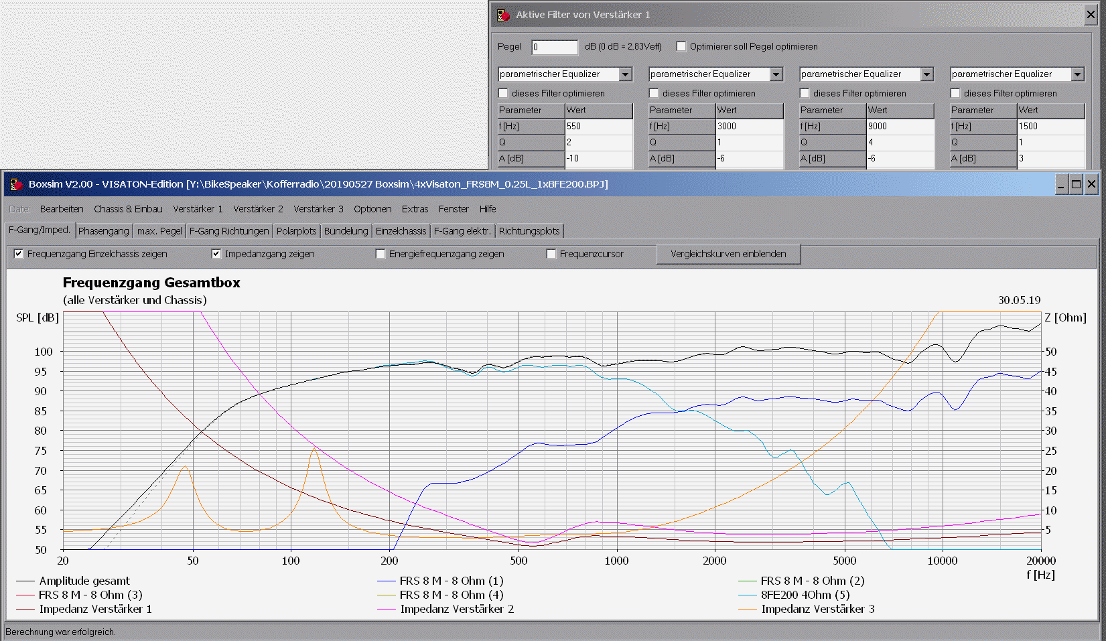Viewport: 1106px width, 641px height.
Task: Toggle the Impedanzgang zeigen checkbox
Action: [216, 254]
